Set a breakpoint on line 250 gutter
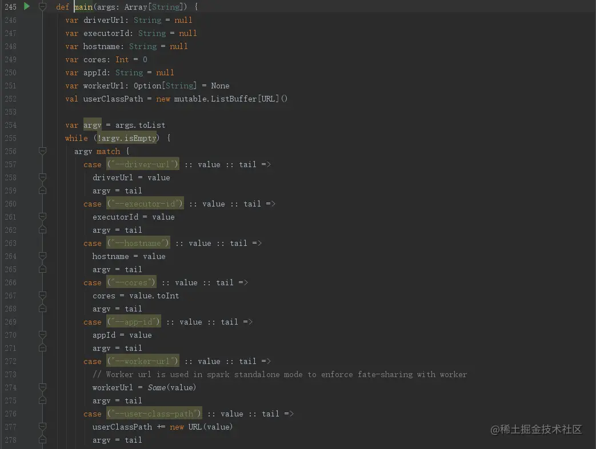The width and height of the screenshot is (596, 449). point(26,72)
